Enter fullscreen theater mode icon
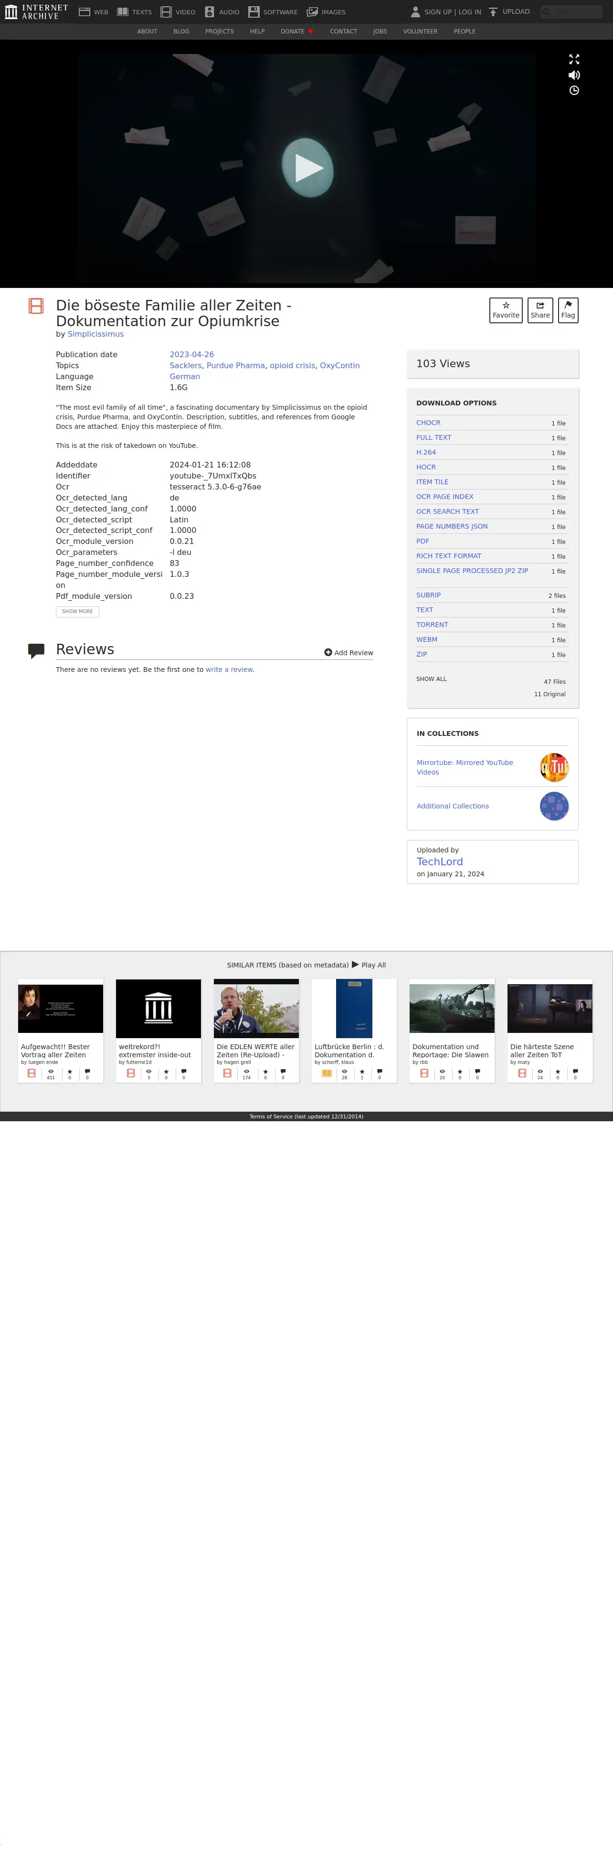613x1849 pixels. 574,60
